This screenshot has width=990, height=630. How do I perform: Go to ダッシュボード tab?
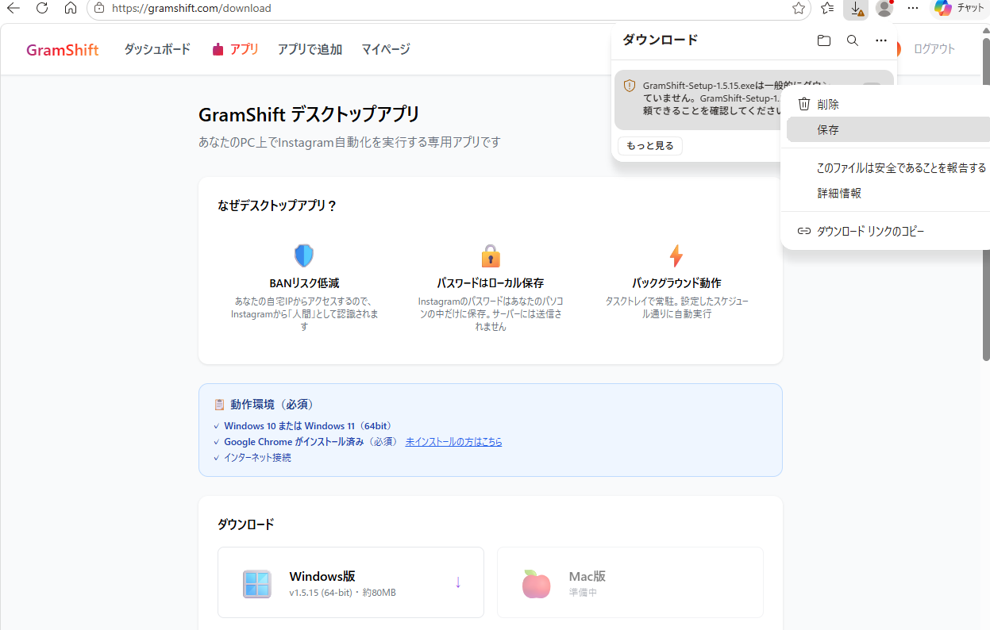pos(157,48)
